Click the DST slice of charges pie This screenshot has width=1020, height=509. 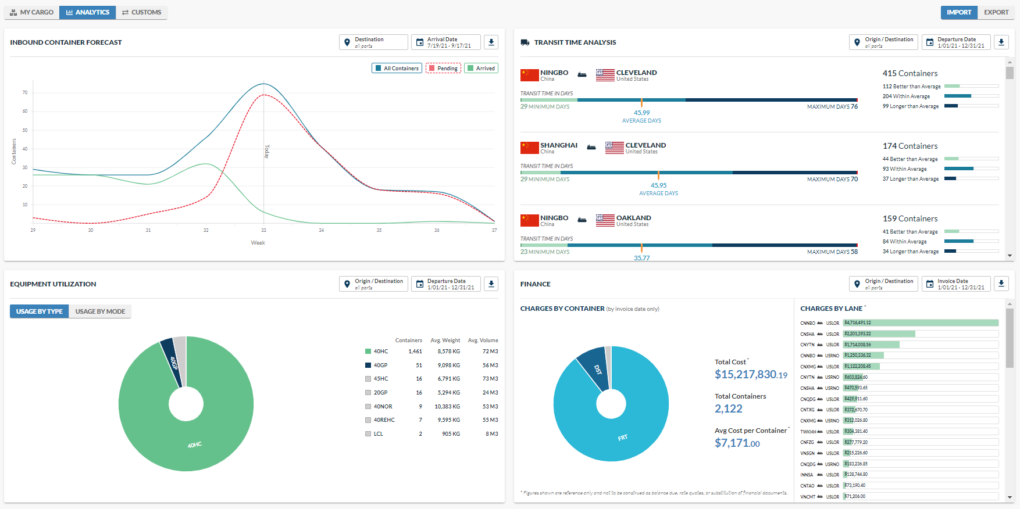pos(595,370)
